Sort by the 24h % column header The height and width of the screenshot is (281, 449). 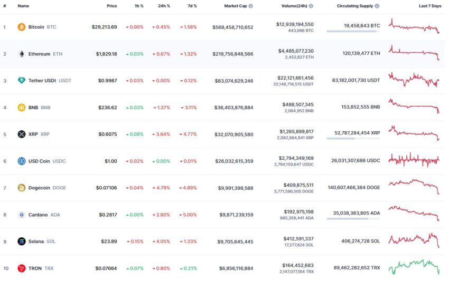pyautogui.click(x=164, y=6)
